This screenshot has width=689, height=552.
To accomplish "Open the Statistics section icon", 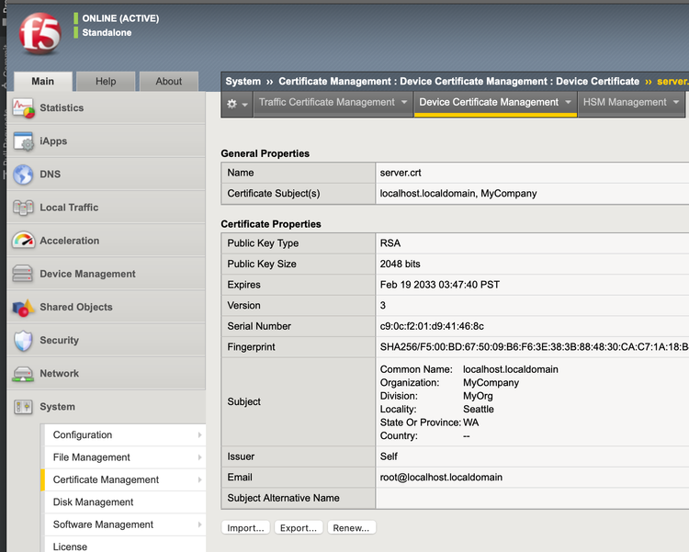I will 24,108.
